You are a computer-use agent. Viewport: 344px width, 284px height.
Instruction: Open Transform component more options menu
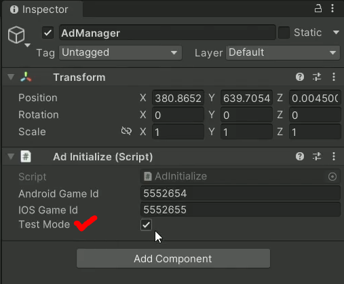[x=334, y=77]
